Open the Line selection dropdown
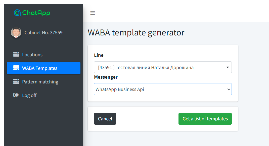This screenshot has width=269, height=146. coord(161,67)
